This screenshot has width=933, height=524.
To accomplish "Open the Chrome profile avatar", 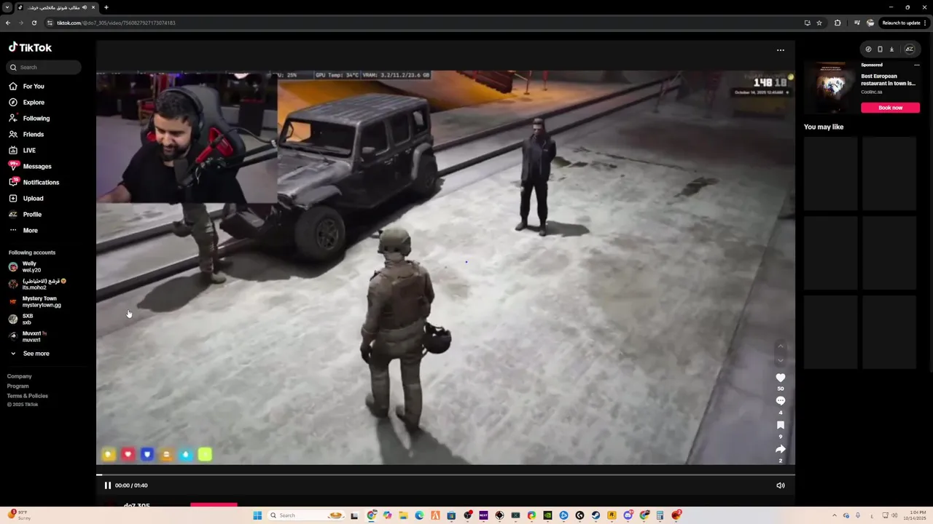I will (x=870, y=23).
